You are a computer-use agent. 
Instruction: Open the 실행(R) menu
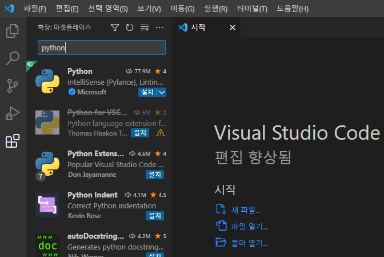point(216,9)
